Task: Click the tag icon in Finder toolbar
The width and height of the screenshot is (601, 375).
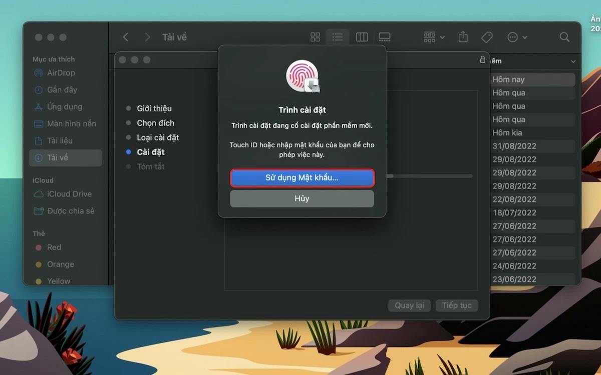Action: tap(487, 37)
